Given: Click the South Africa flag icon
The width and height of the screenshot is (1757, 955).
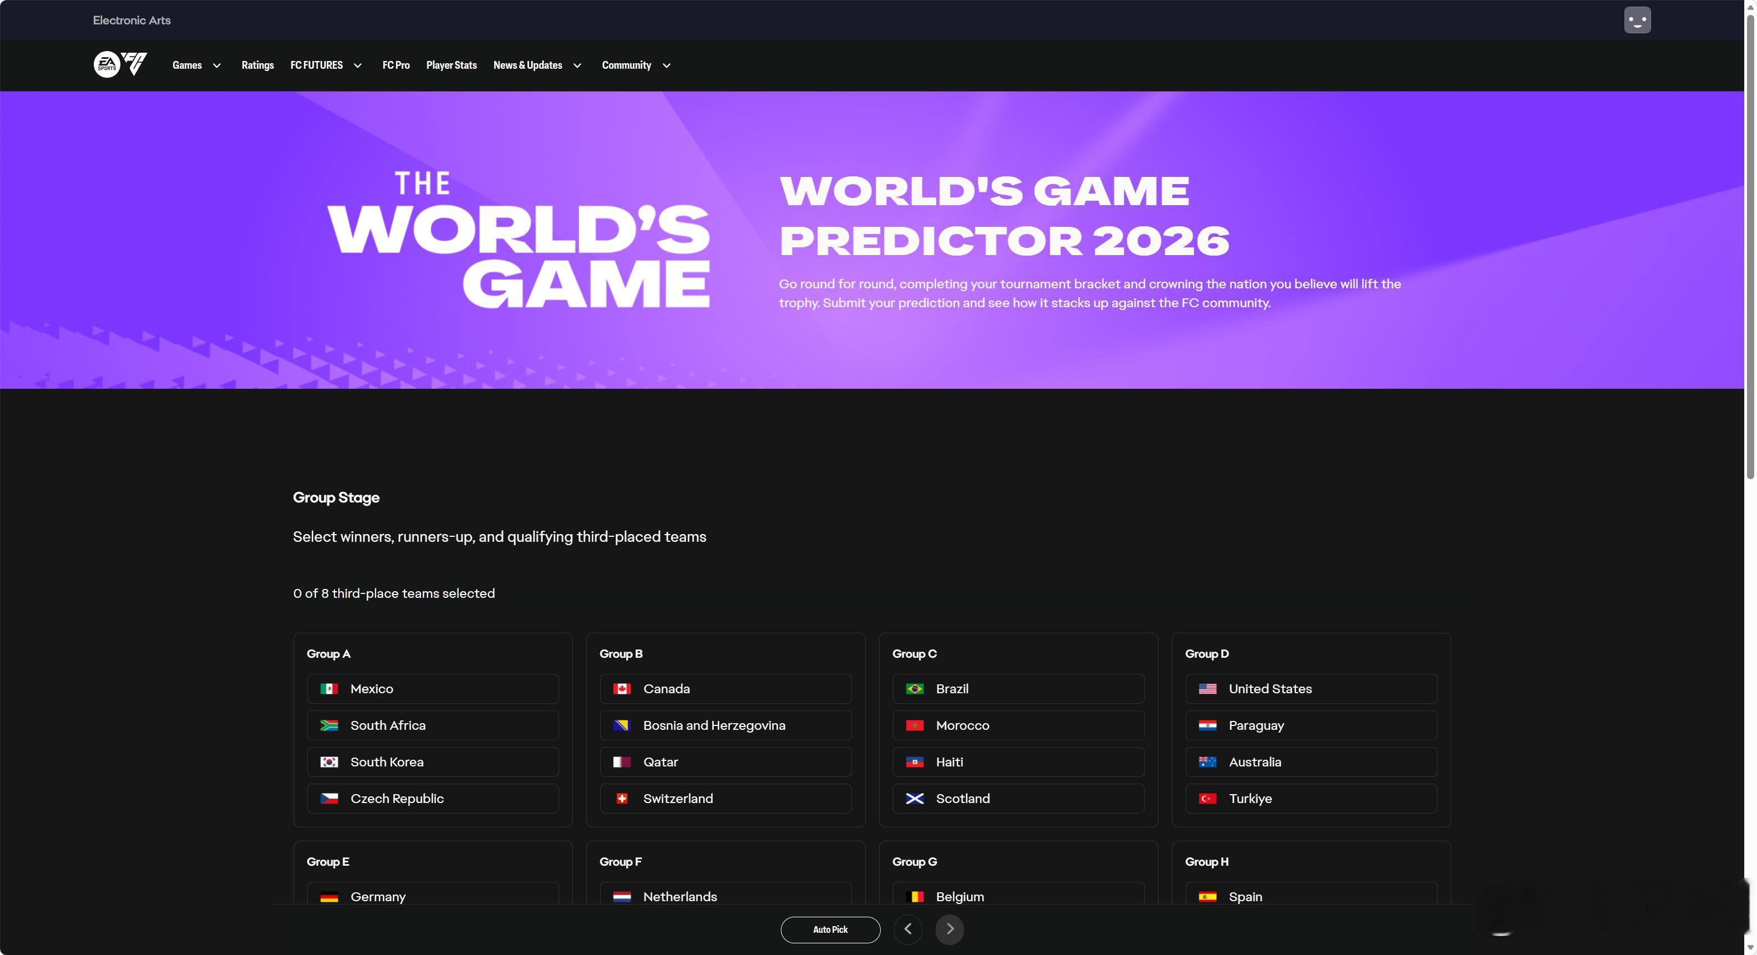Looking at the screenshot, I should pyautogui.click(x=329, y=726).
